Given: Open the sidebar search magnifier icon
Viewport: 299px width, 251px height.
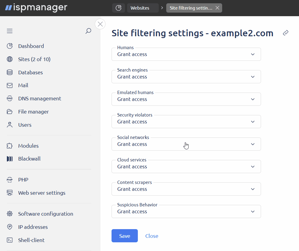Looking at the screenshot, I should coord(88,31).
